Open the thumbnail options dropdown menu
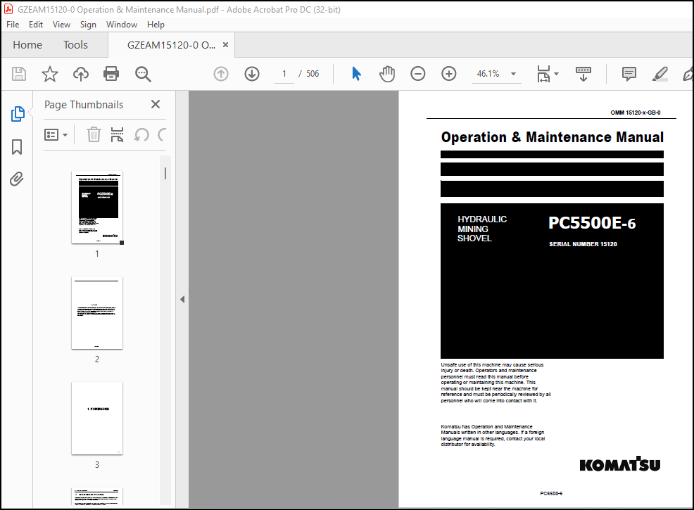 [56, 134]
